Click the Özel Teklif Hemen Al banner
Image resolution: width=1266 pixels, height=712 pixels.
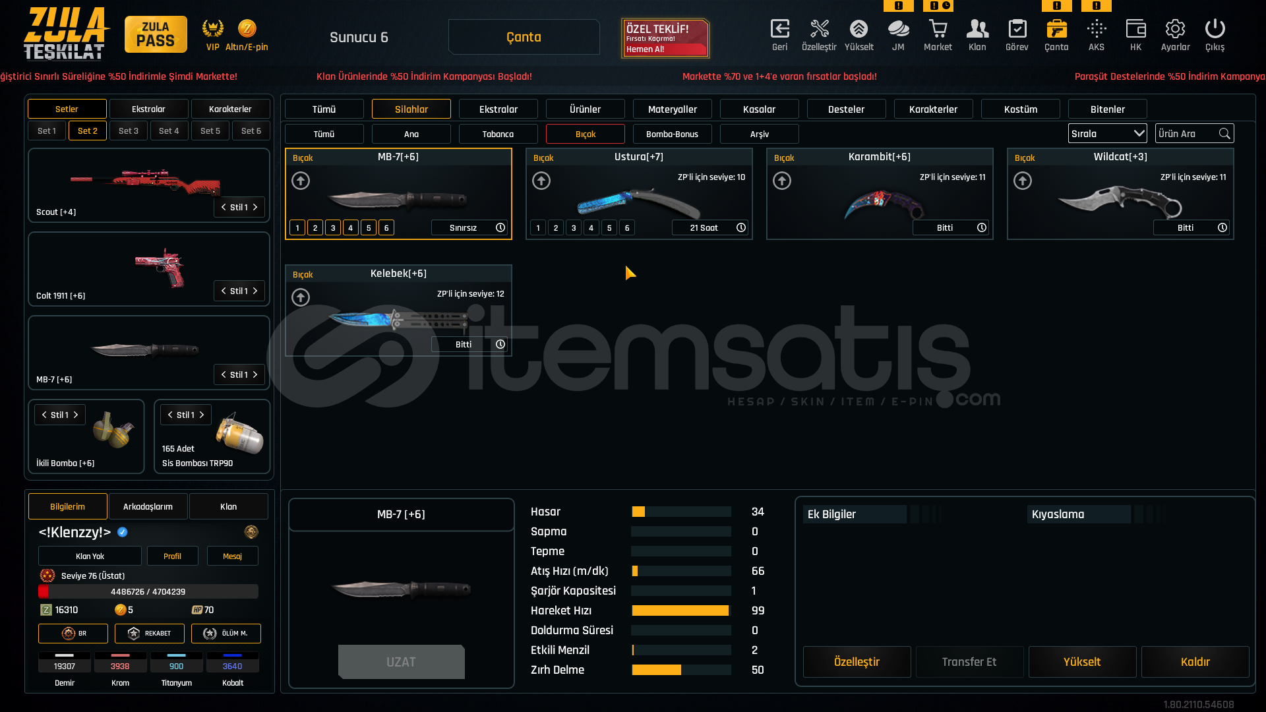pyautogui.click(x=665, y=38)
